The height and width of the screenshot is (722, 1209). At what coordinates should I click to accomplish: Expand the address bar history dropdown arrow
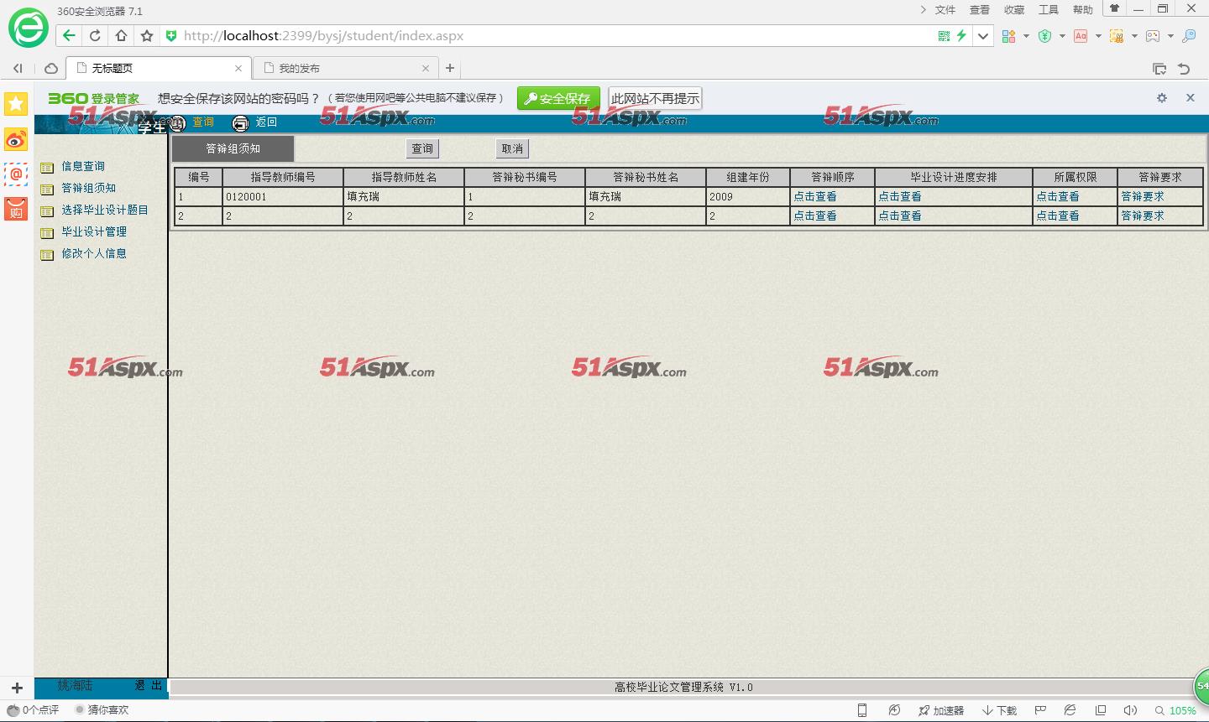[x=983, y=35]
